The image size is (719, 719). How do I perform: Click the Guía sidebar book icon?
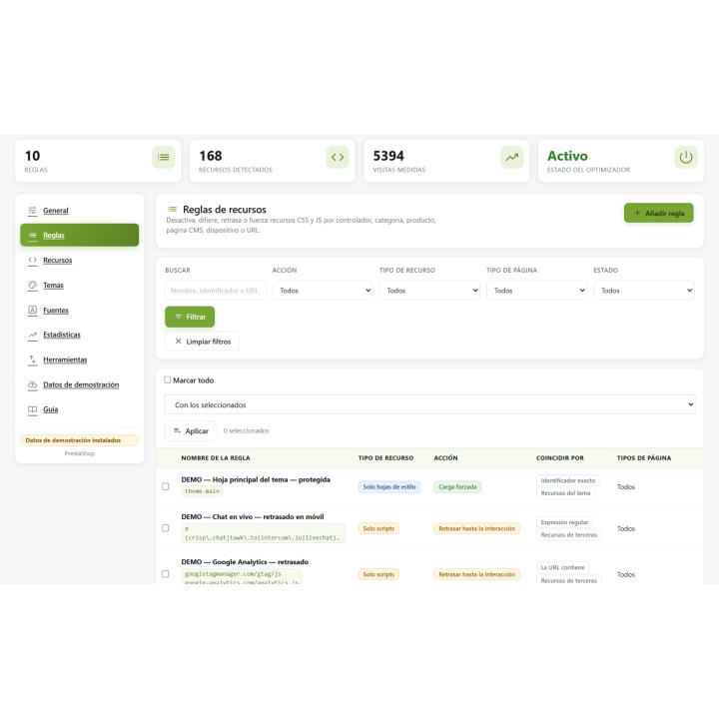coord(33,409)
